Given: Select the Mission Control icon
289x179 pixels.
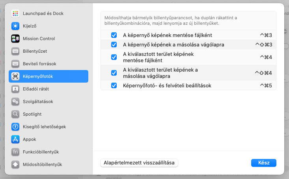Looking at the screenshot, I should coord(15,39).
